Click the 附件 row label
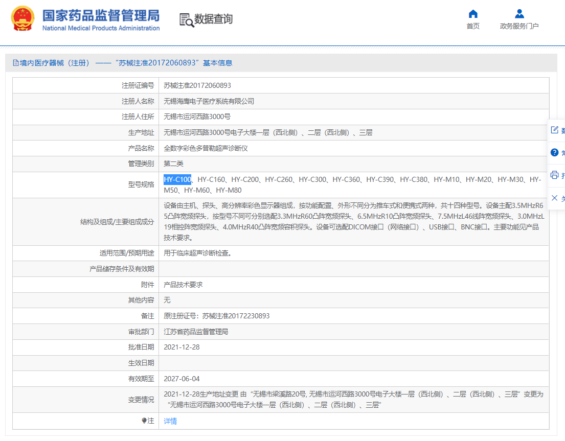565x441 pixels. tap(147, 285)
